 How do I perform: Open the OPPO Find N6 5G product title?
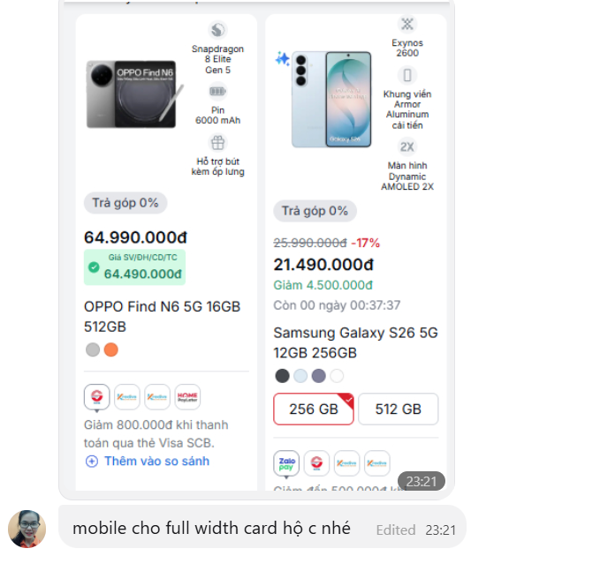pos(163,317)
